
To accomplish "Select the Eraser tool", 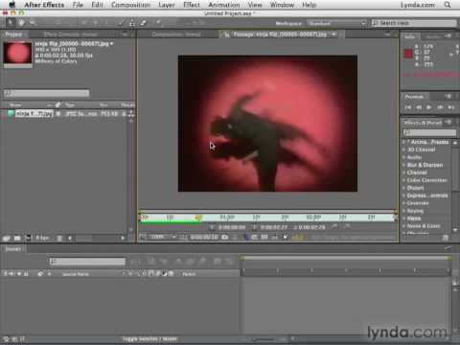I will (143, 23).
